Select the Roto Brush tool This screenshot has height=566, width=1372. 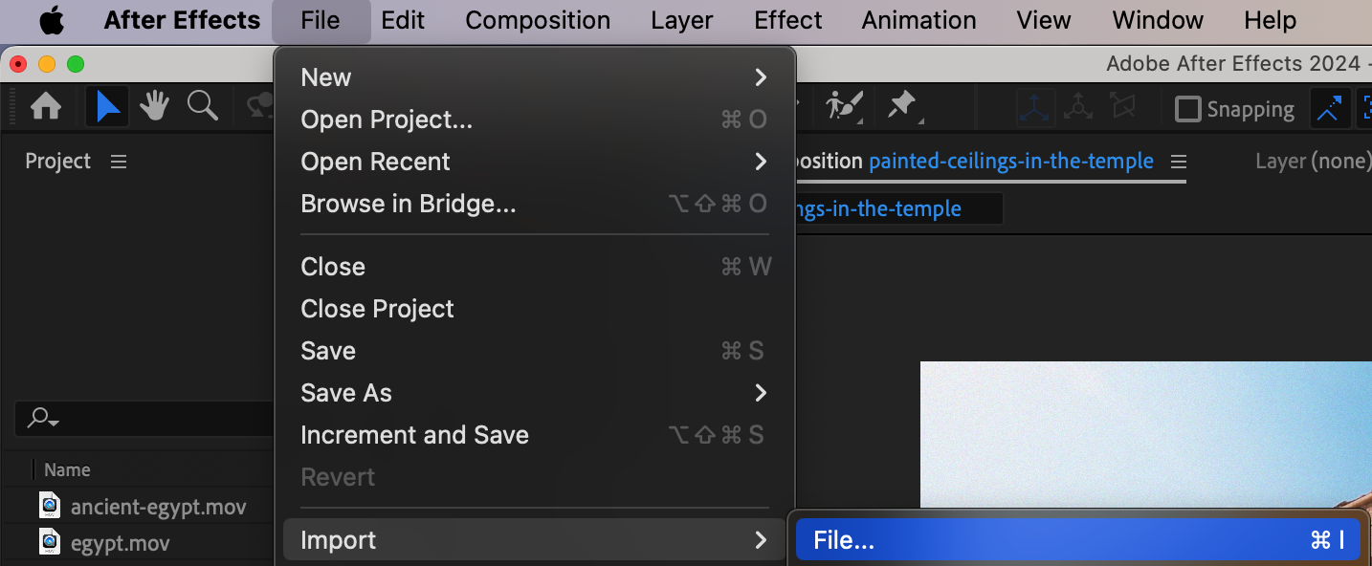[845, 106]
